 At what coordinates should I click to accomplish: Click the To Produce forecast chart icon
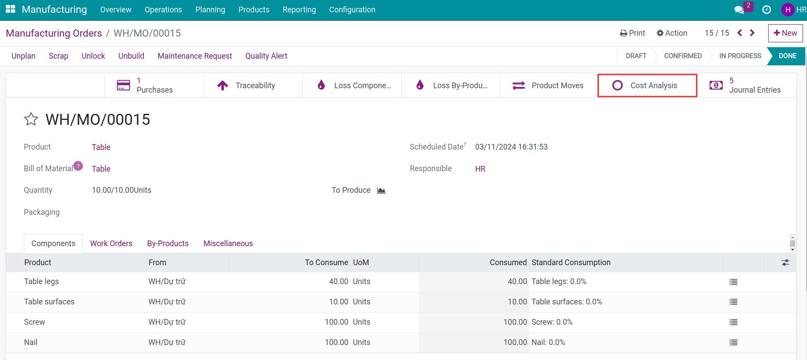[x=381, y=191]
